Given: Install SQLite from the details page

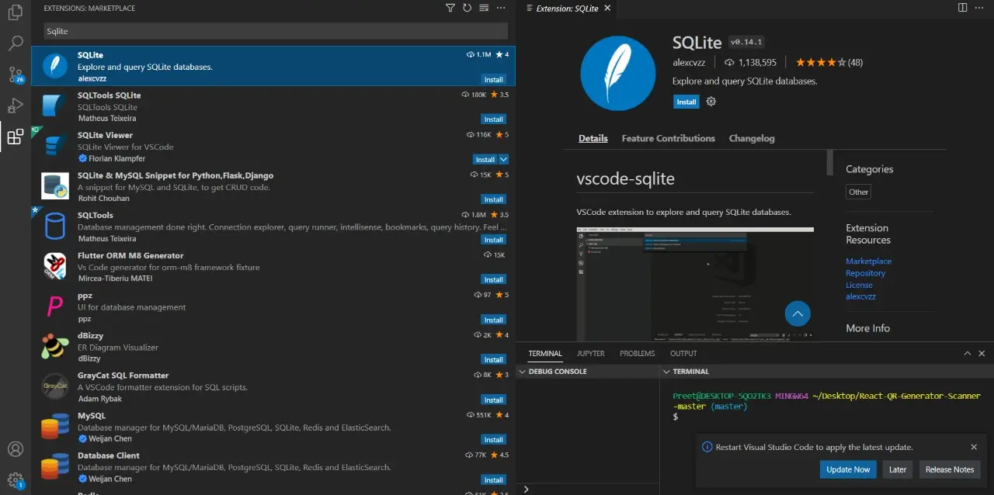Looking at the screenshot, I should [686, 102].
